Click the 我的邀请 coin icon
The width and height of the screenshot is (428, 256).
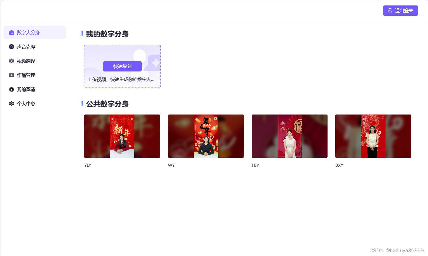coord(11,89)
